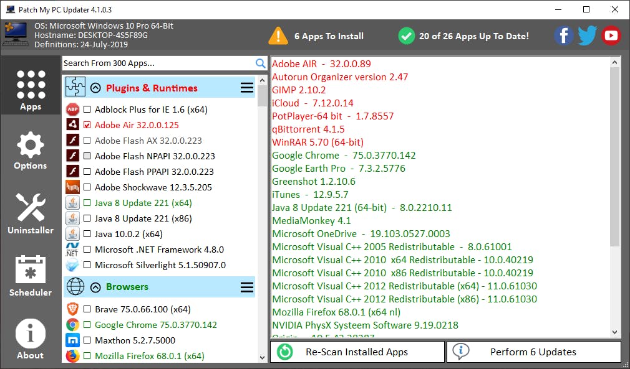
Task: Check Brave 75.0.66.100 checkbox
Action: [87, 309]
